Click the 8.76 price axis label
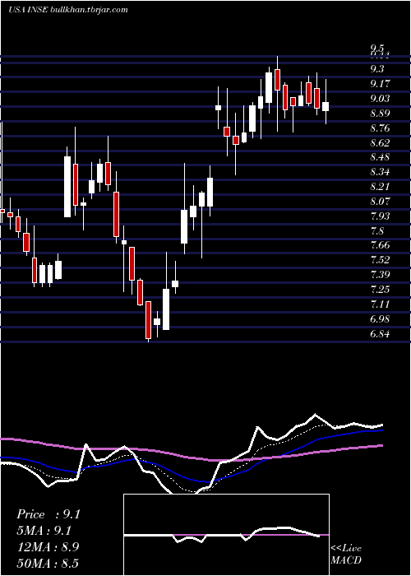Image resolution: width=411 pixels, height=576 pixels. [x=380, y=128]
